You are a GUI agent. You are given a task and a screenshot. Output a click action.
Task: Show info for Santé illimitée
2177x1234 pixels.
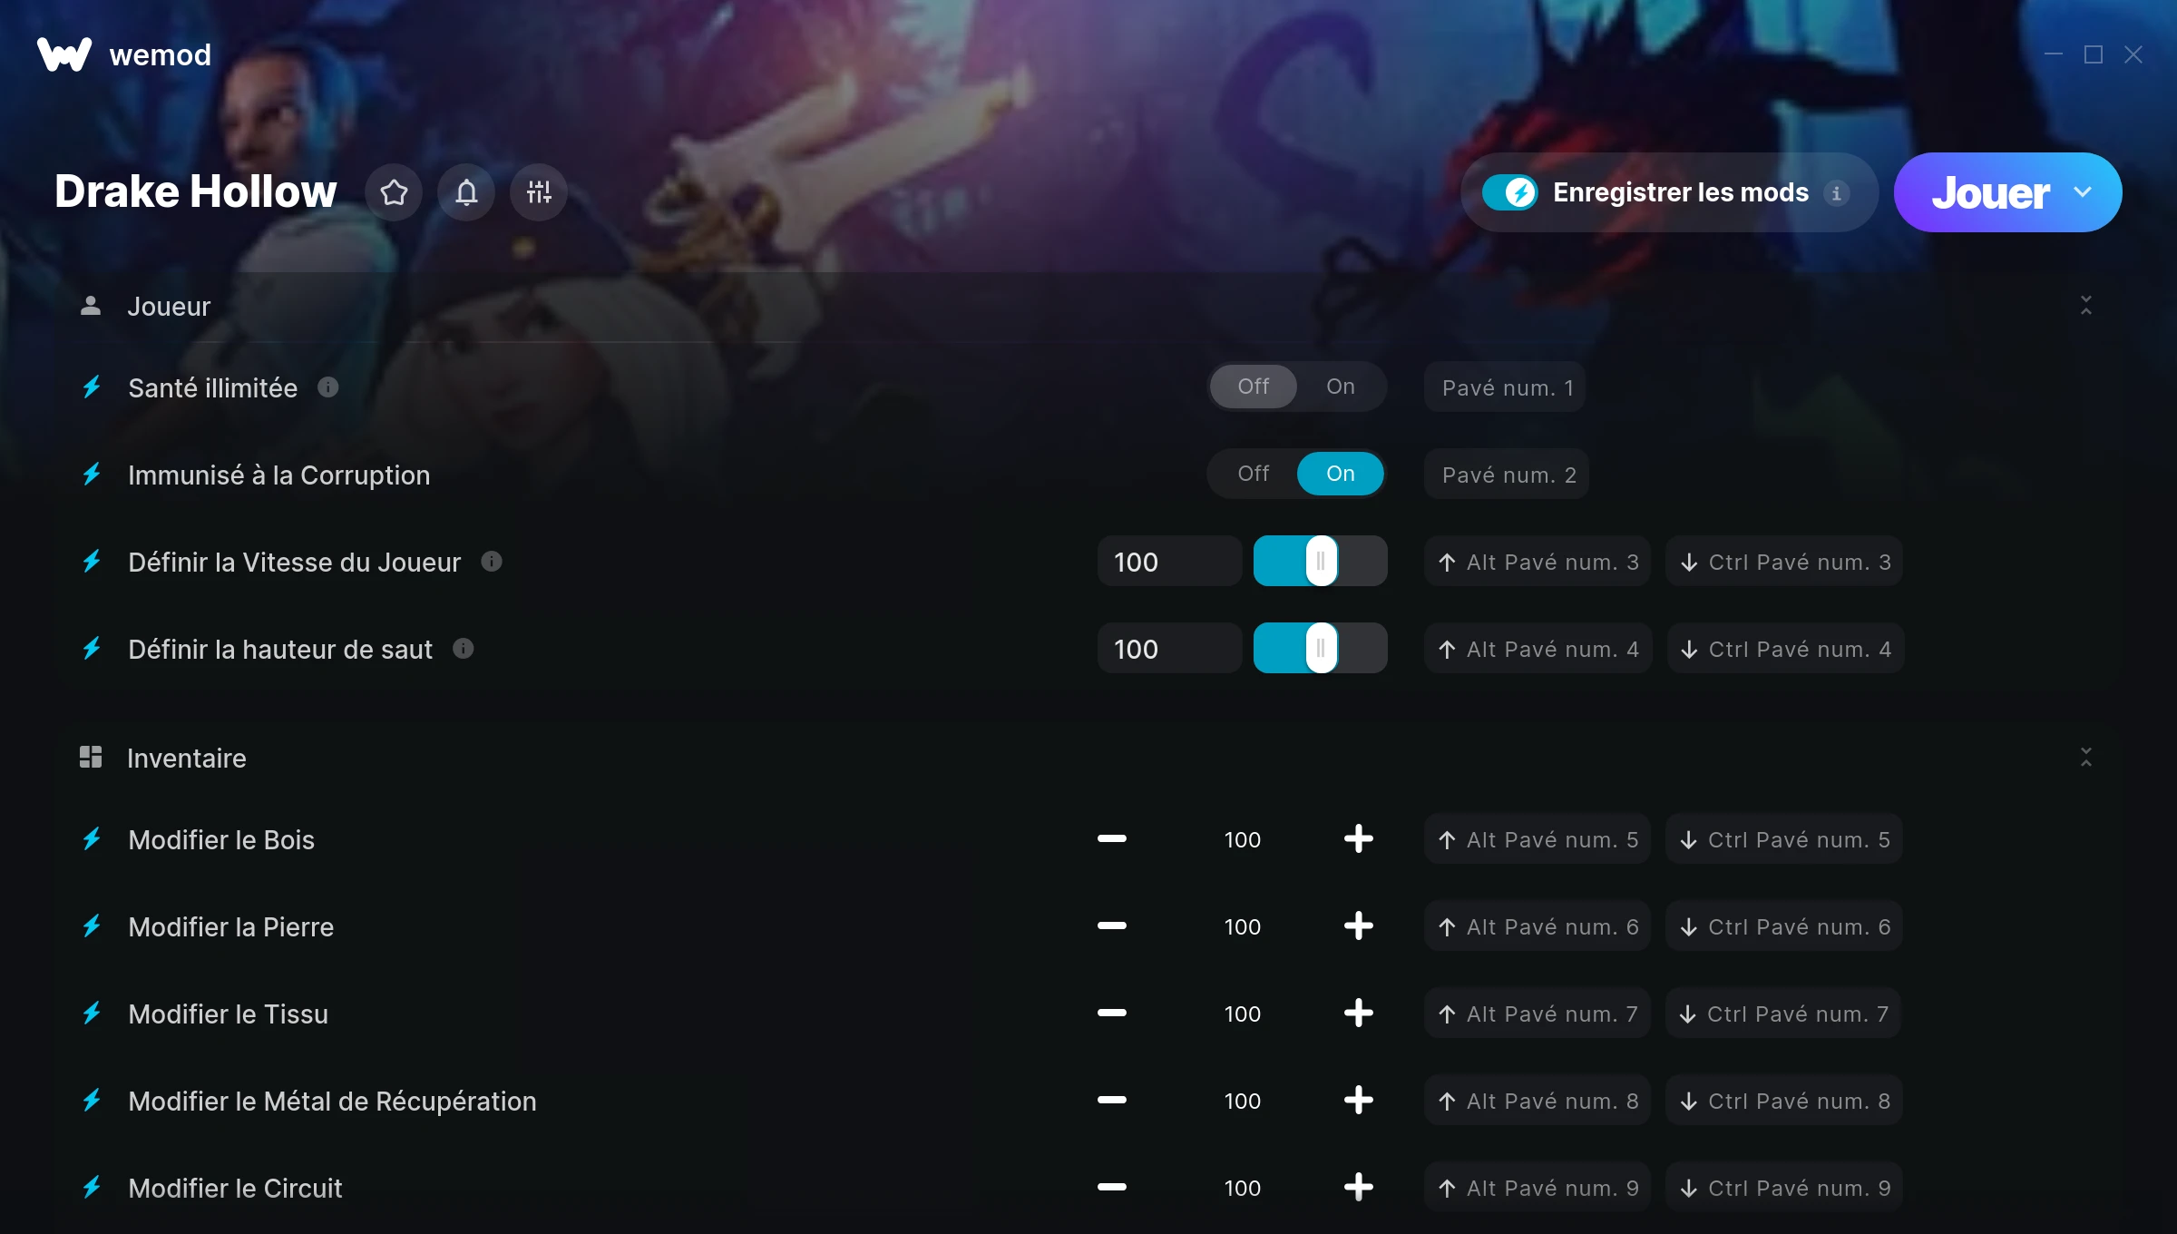(328, 387)
